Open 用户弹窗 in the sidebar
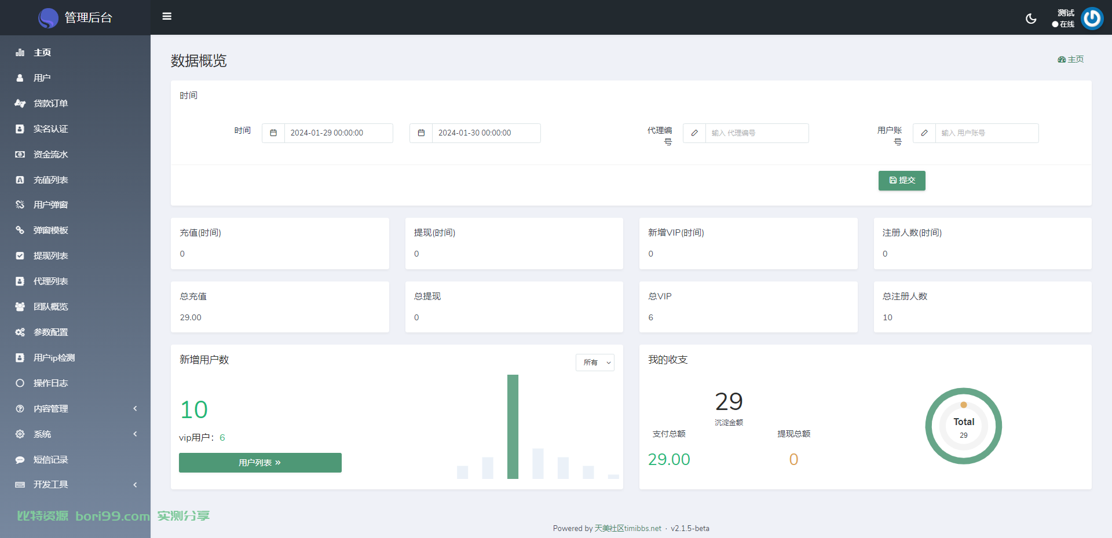Viewport: 1112px width, 538px height. click(x=75, y=205)
